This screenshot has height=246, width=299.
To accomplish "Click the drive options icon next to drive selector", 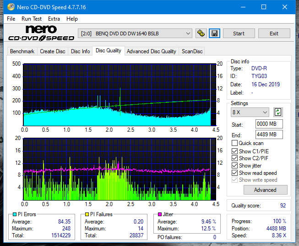I will (x=201, y=34).
